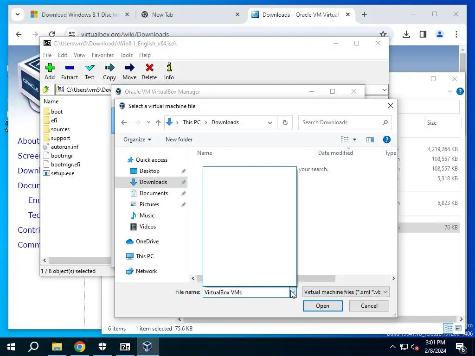Viewport: 475px width, 356px height.
Task: Open a new Chrome tab
Action: (x=365, y=14)
